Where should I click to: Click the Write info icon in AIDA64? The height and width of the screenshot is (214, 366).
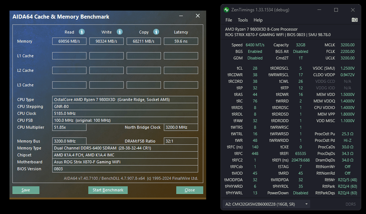pyautogui.click(x=120, y=32)
